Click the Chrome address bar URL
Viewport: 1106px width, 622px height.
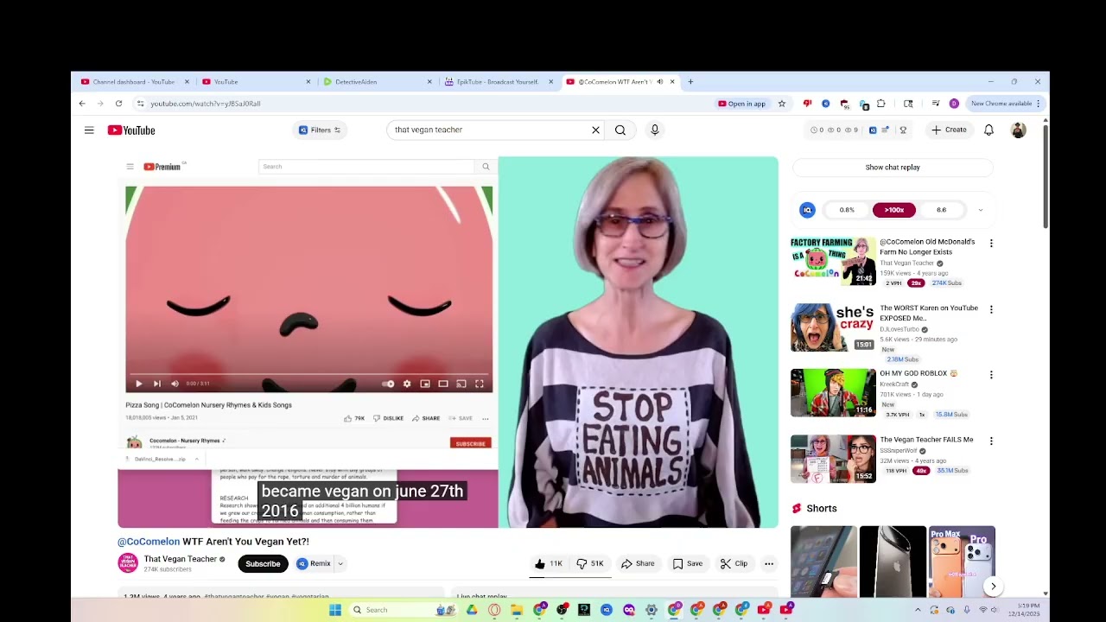[206, 104]
